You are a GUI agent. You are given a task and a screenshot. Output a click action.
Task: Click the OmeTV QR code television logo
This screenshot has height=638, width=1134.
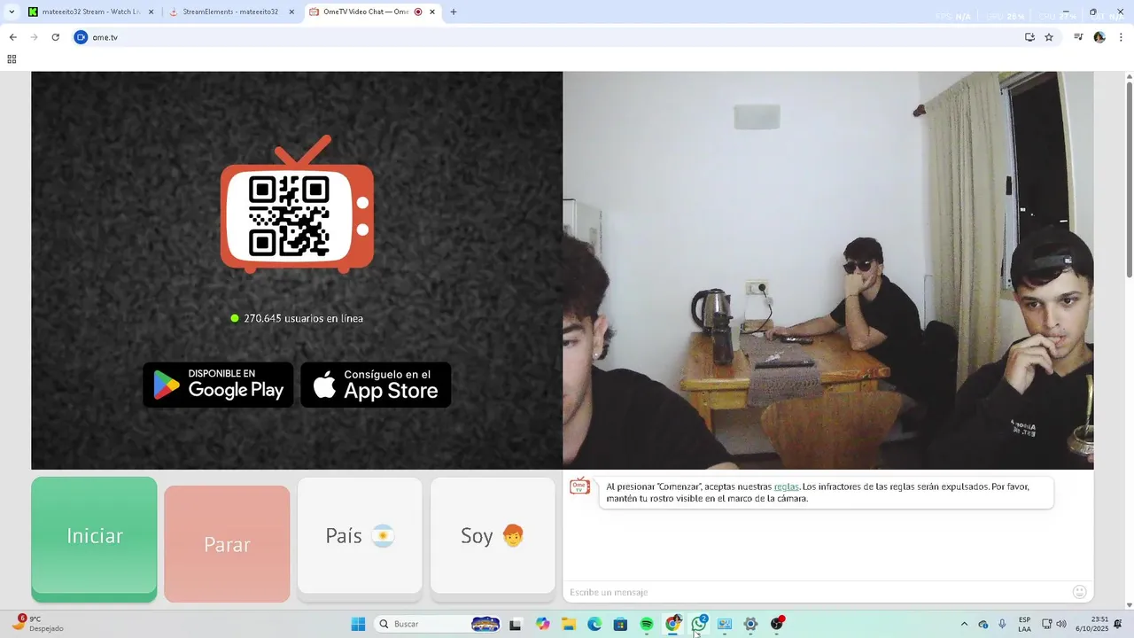[x=297, y=205]
